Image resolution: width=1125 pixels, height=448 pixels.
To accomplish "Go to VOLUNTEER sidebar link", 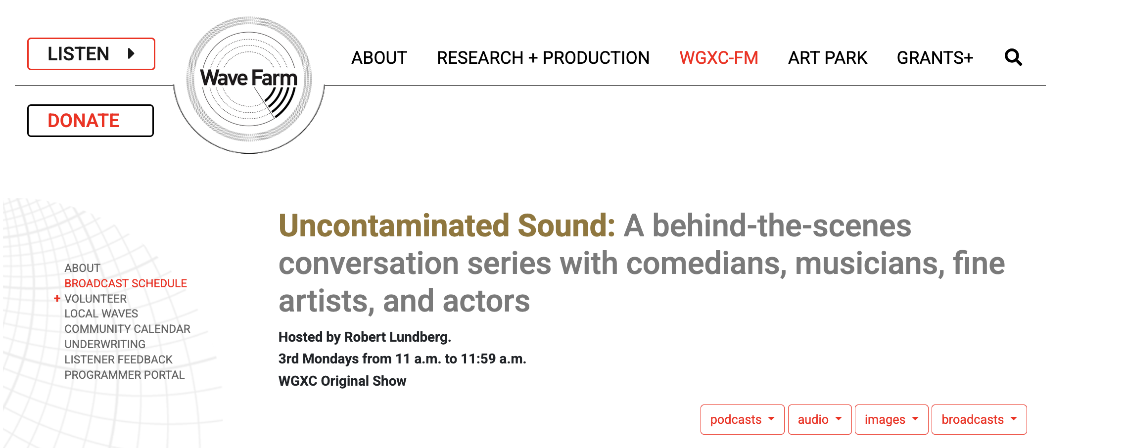I will tap(95, 299).
